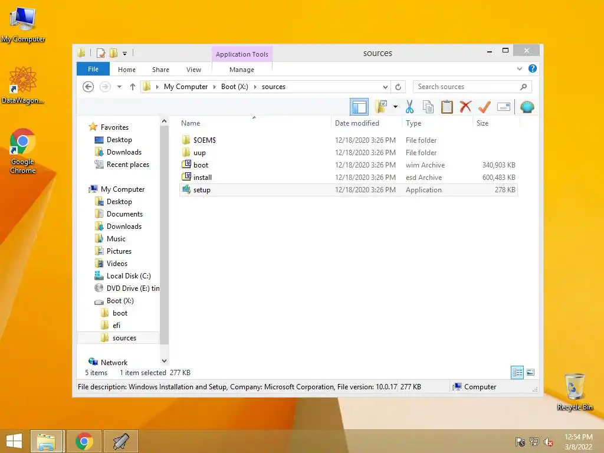Cut the selection with the scissors icon
This screenshot has width=604, height=453.
click(x=409, y=107)
